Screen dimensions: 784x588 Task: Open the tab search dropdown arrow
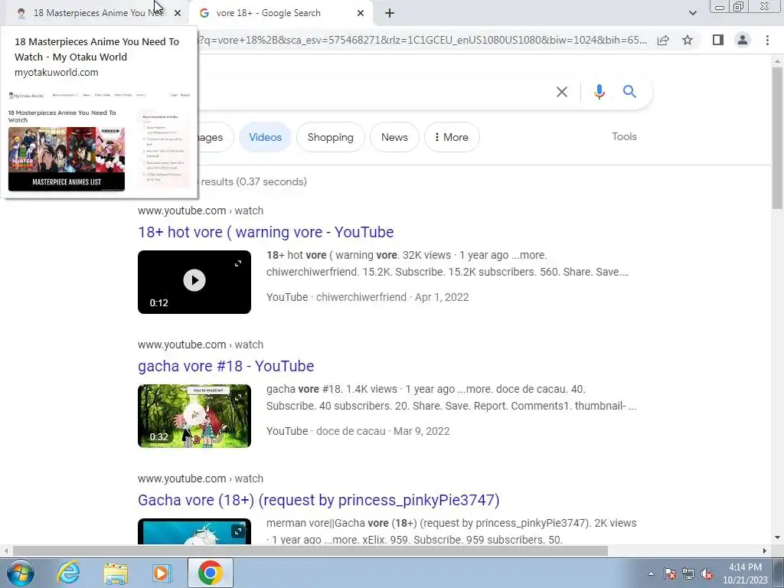pyautogui.click(x=692, y=14)
